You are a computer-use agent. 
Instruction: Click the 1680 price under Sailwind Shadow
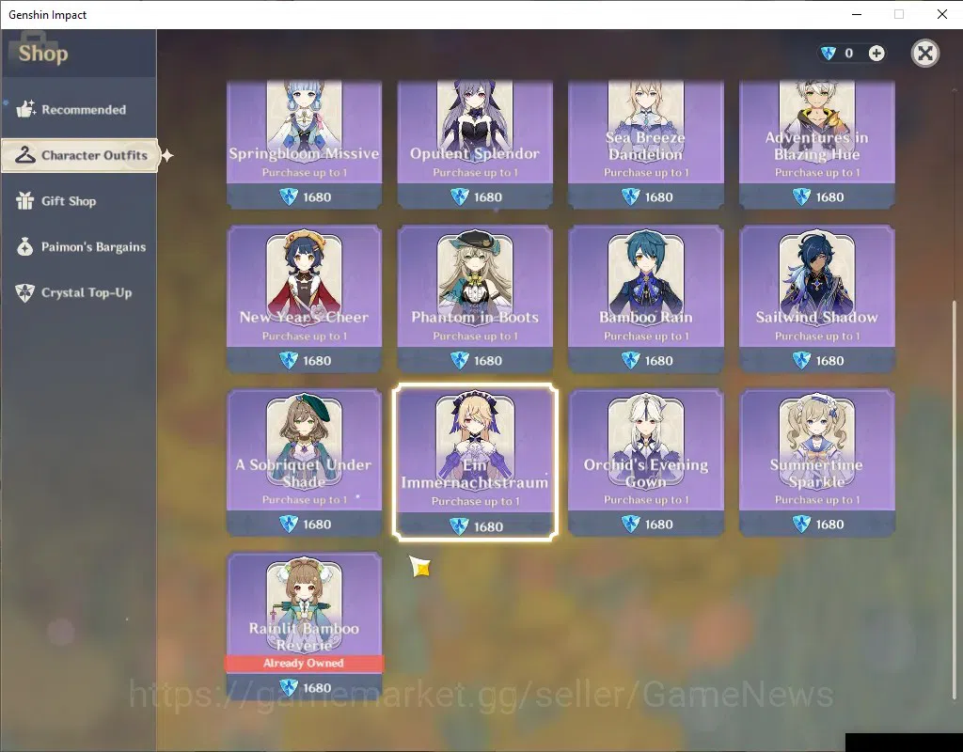tap(829, 361)
